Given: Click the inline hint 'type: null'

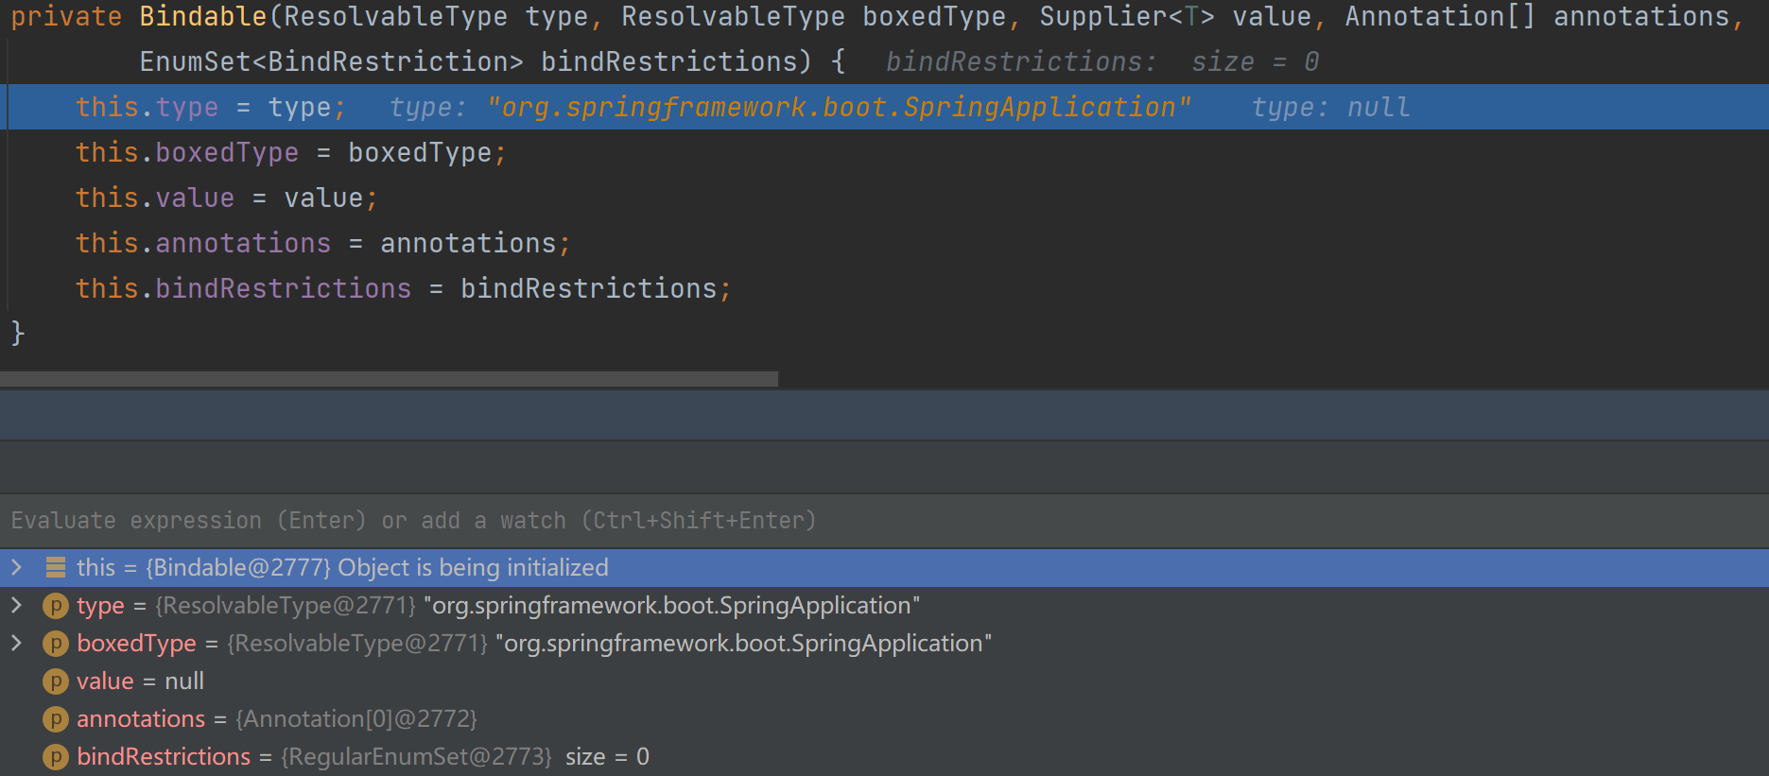Looking at the screenshot, I should (1331, 107).
